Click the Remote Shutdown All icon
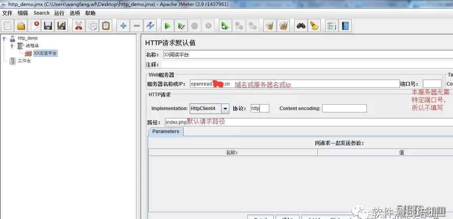Screen dimensions: 453x219 tap(253, 26)
